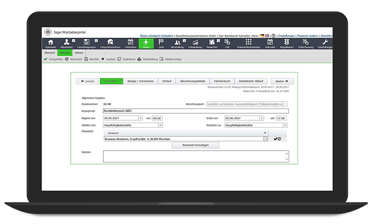
Task: Switch to the Historie tab
Action: point(79,53)
